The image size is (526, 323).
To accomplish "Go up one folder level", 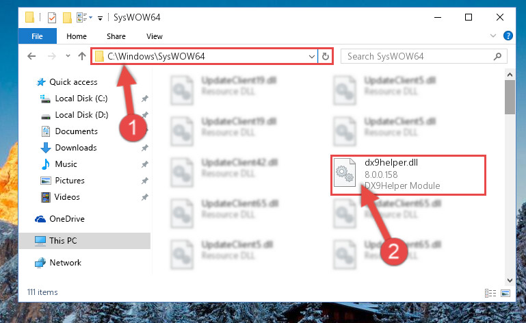I will point(82,56).
